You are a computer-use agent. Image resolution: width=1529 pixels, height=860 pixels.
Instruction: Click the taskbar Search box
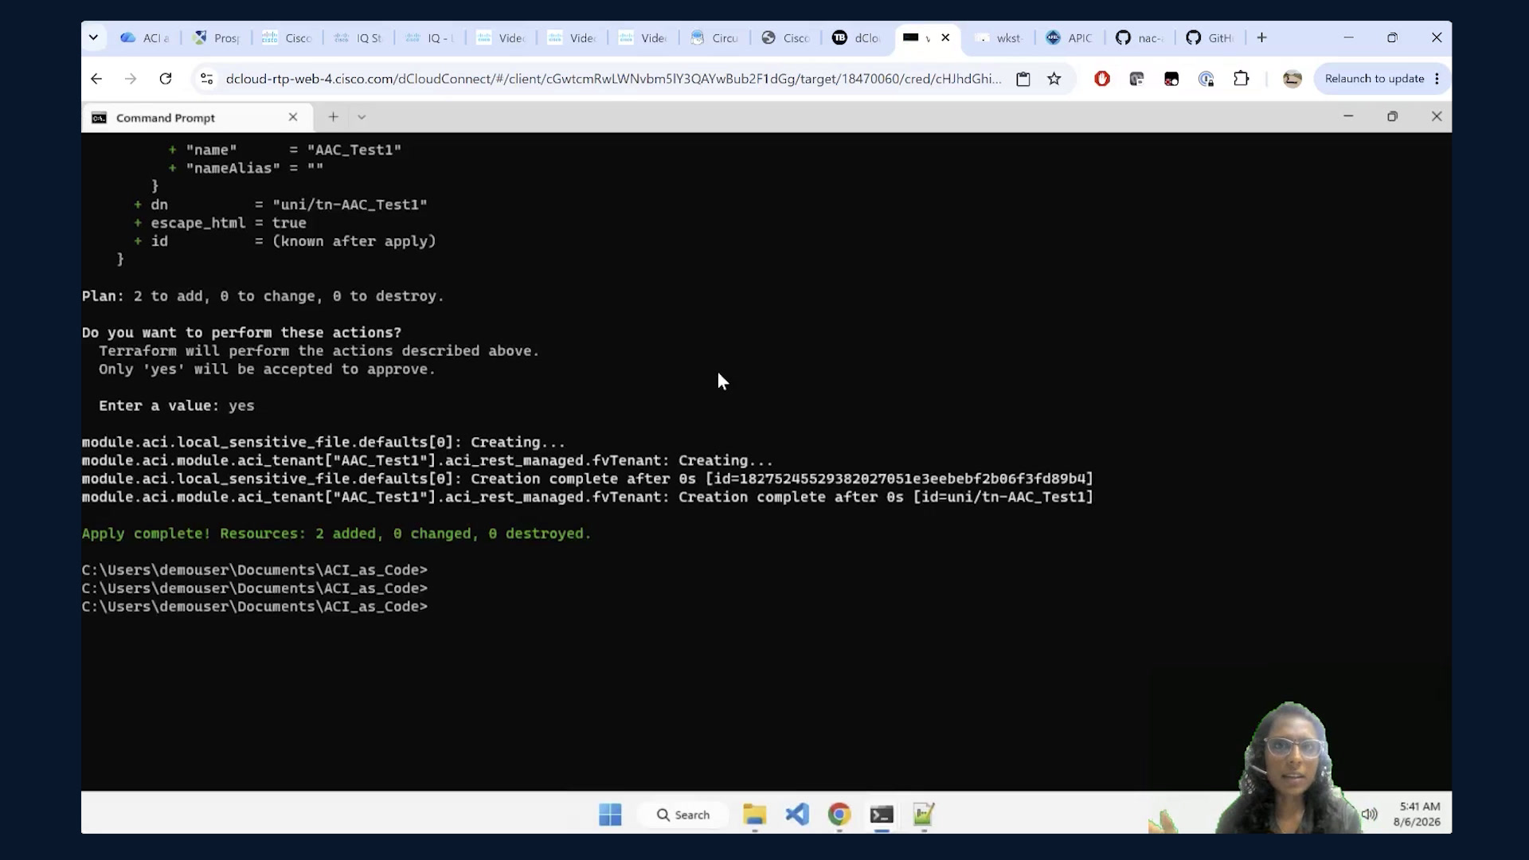(683, 815)
